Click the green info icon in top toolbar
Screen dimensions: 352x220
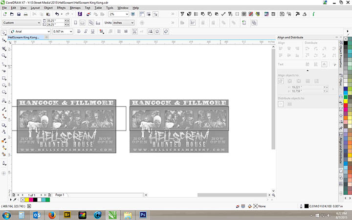click(x=313, y=14)
